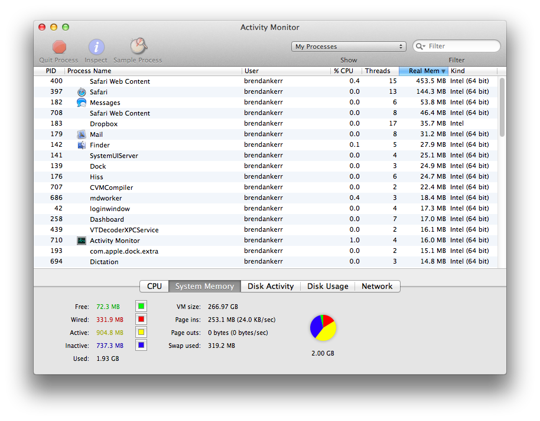Click the Page ins 253.1 MB value
Screen dimensions: 540x421
[242, 320]
